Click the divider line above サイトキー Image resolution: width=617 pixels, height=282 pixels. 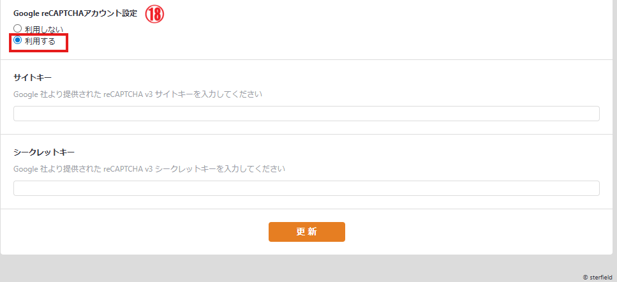click(x=306, y=60)
